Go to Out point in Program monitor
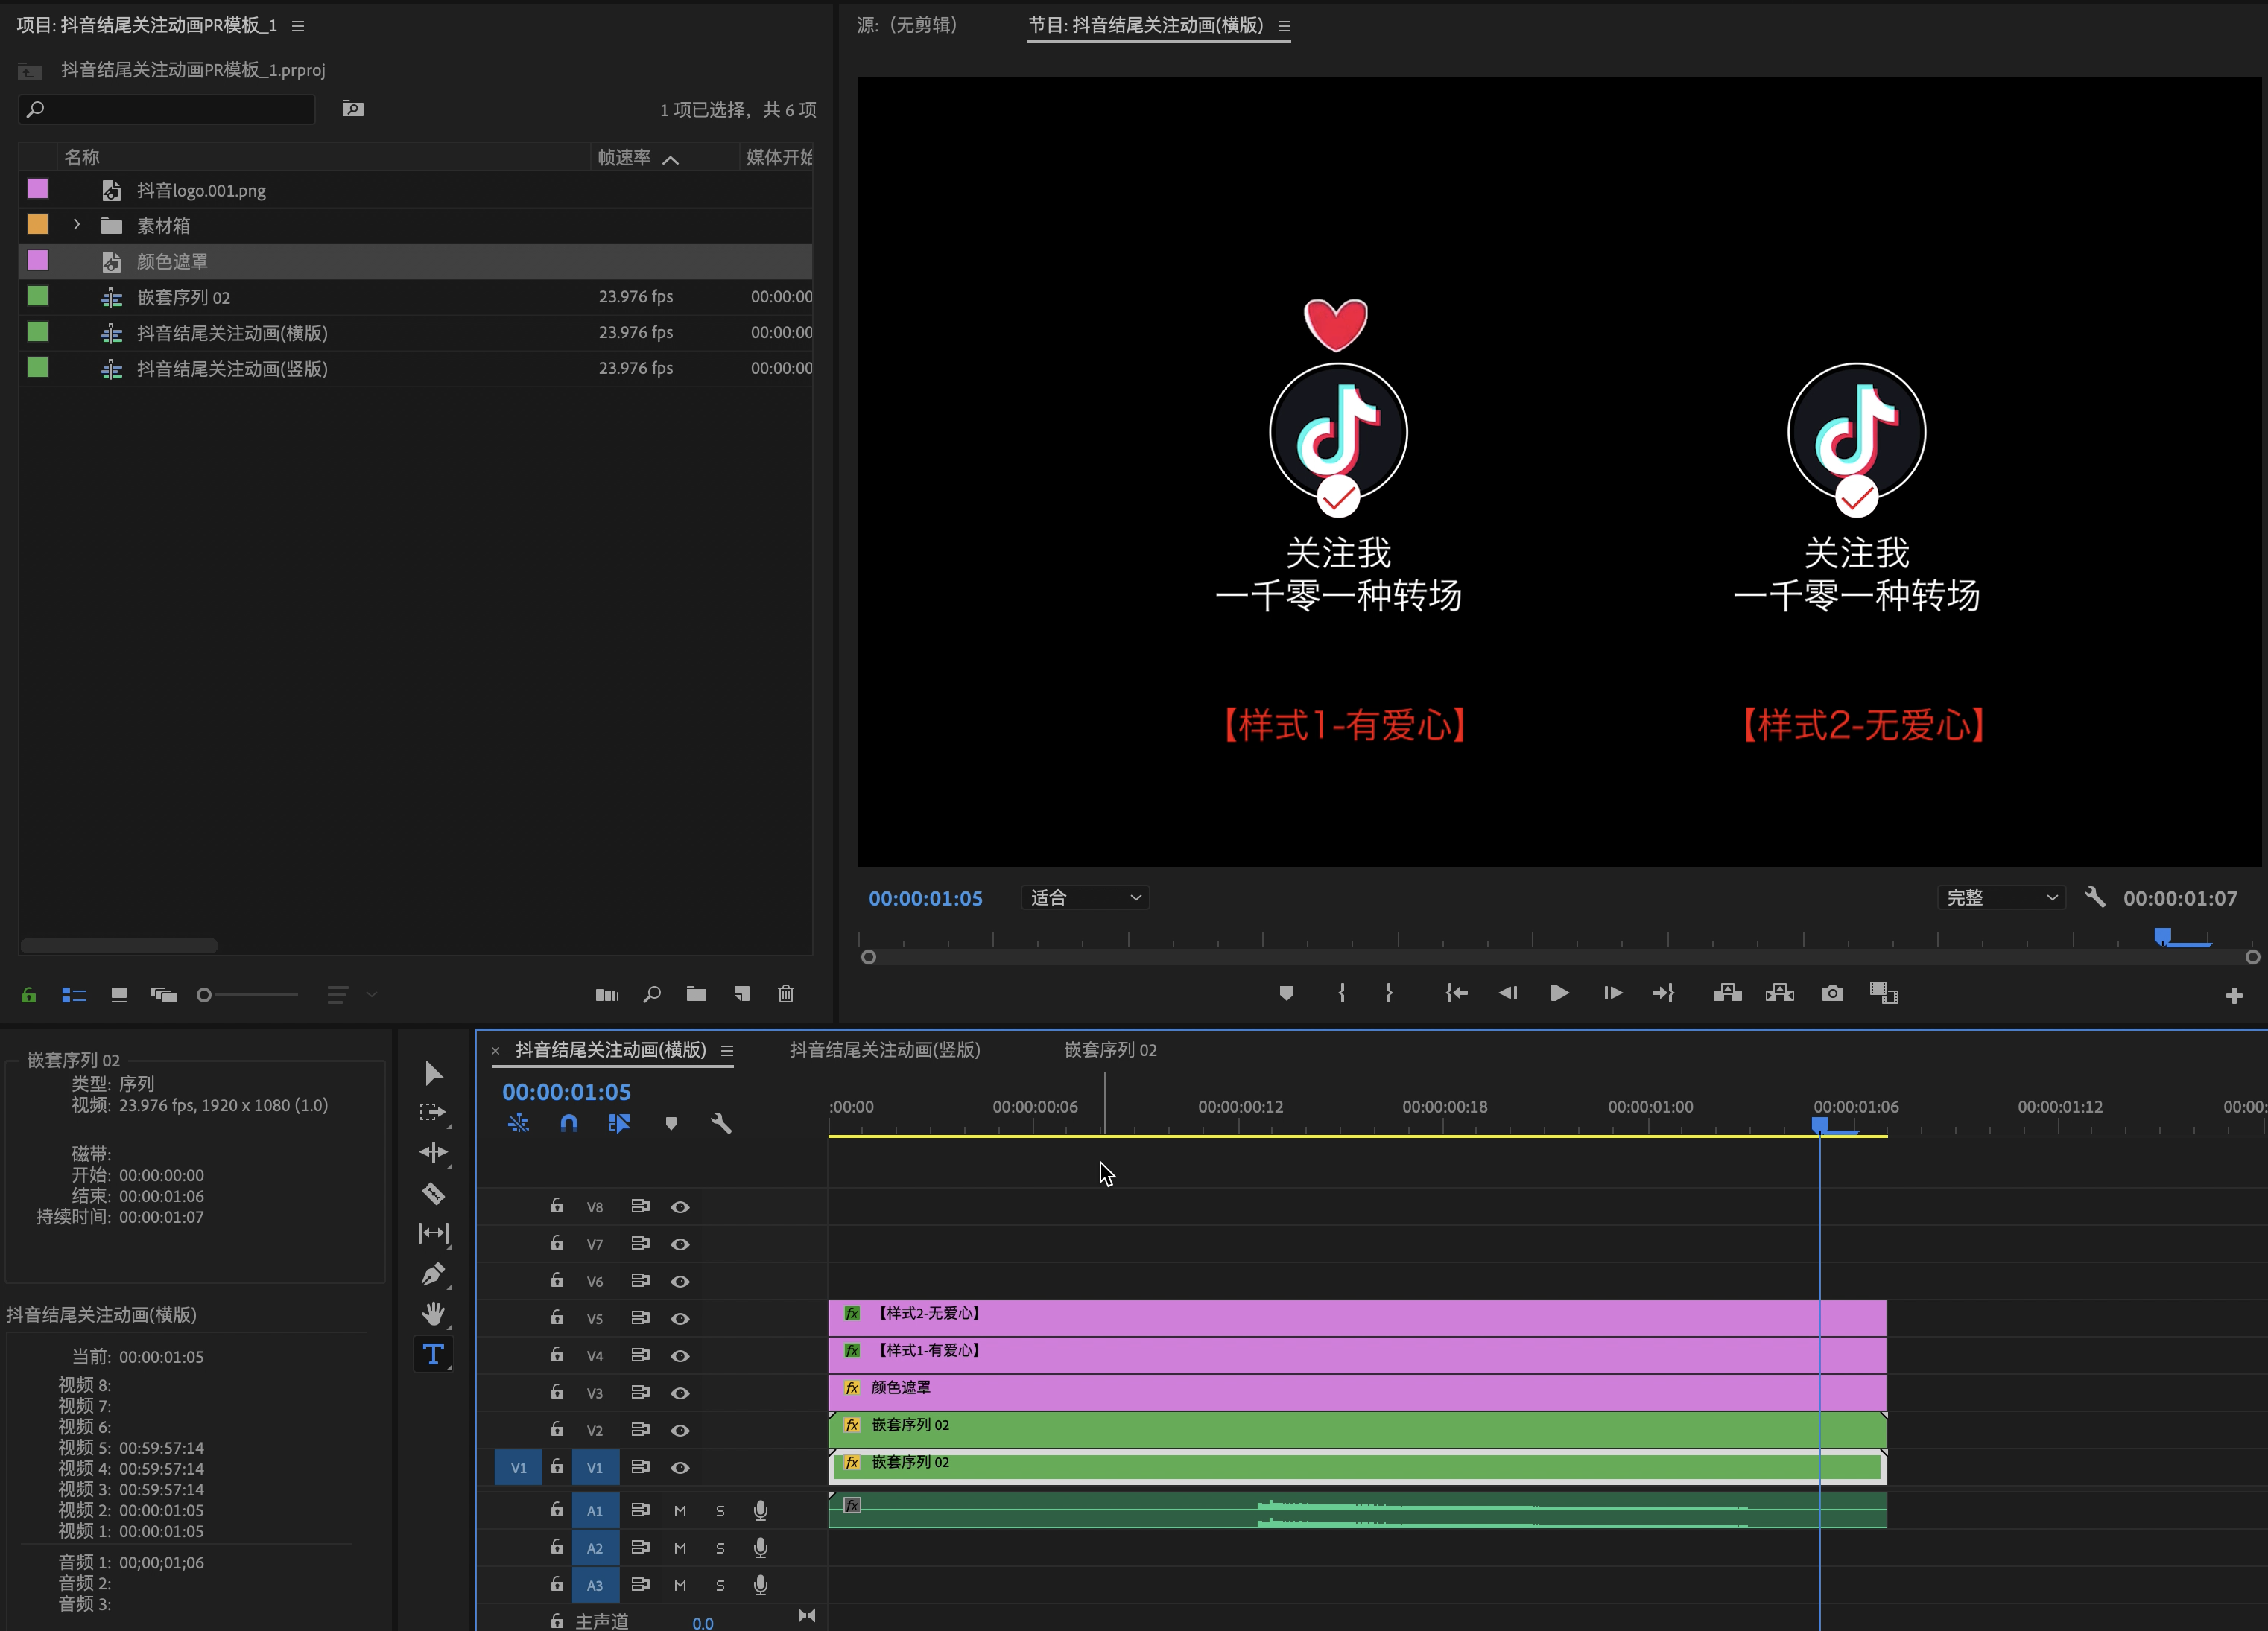Image resolution: width=2268 pixels, height=1631 pixels. 1663,993
